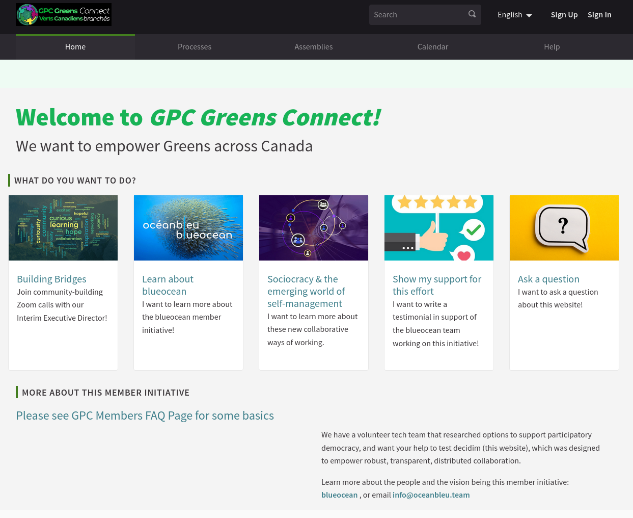Viewport: 633px width, 518px height.
Task: Open the Help tab
Action: (552, 47)
